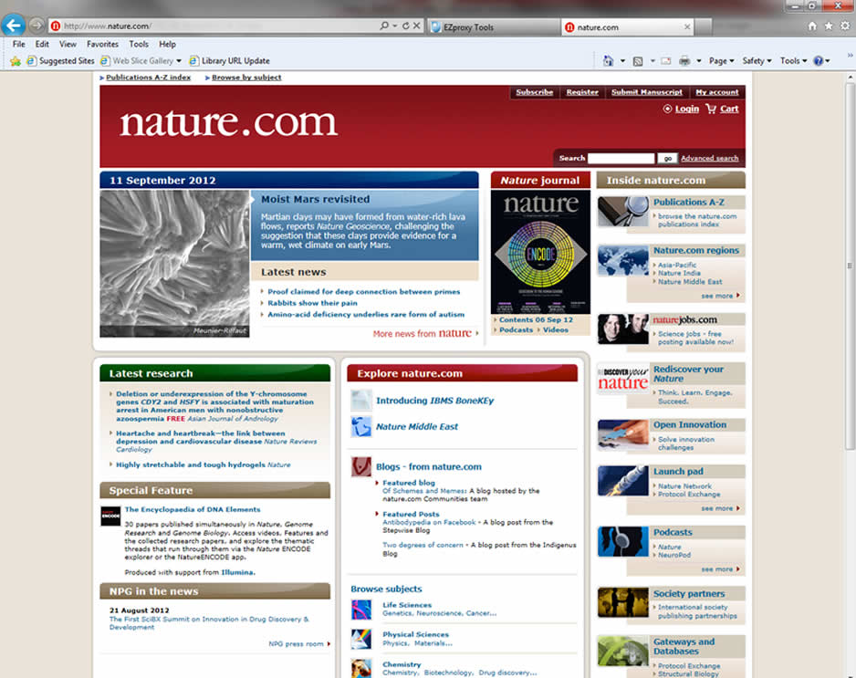
Task: Click the Register link
Action: (582, 92)
